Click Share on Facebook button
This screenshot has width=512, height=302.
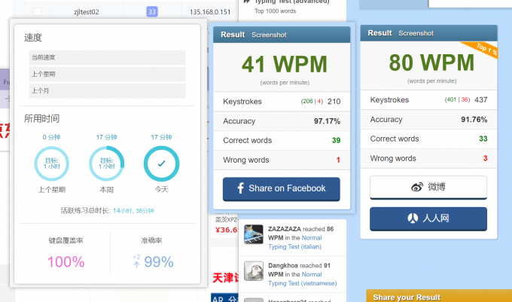coord(282,189)
